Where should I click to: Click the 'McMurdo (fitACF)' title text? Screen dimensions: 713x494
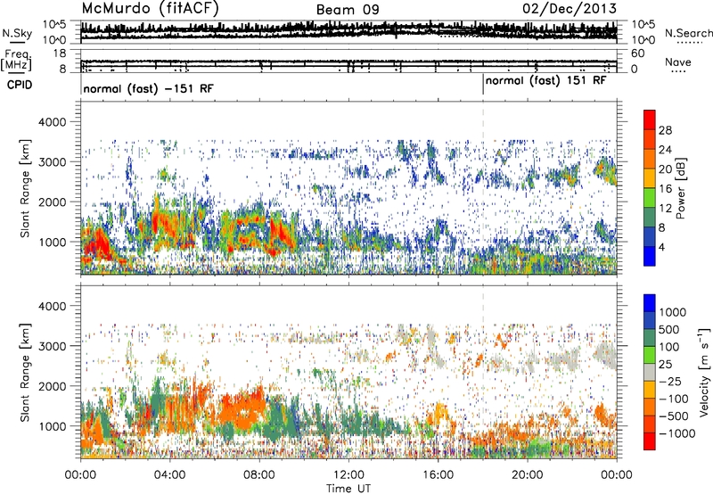point(150,9)
